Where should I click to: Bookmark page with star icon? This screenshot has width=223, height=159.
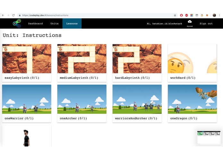point(175,15)
